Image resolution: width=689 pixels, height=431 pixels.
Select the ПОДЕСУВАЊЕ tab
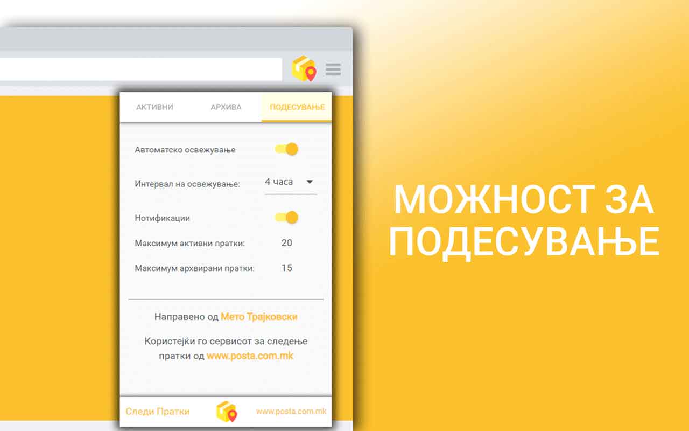297,107
